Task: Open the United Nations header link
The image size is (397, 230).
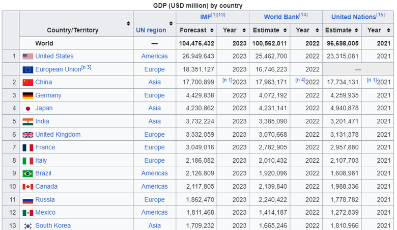Action: click(353, 17)
